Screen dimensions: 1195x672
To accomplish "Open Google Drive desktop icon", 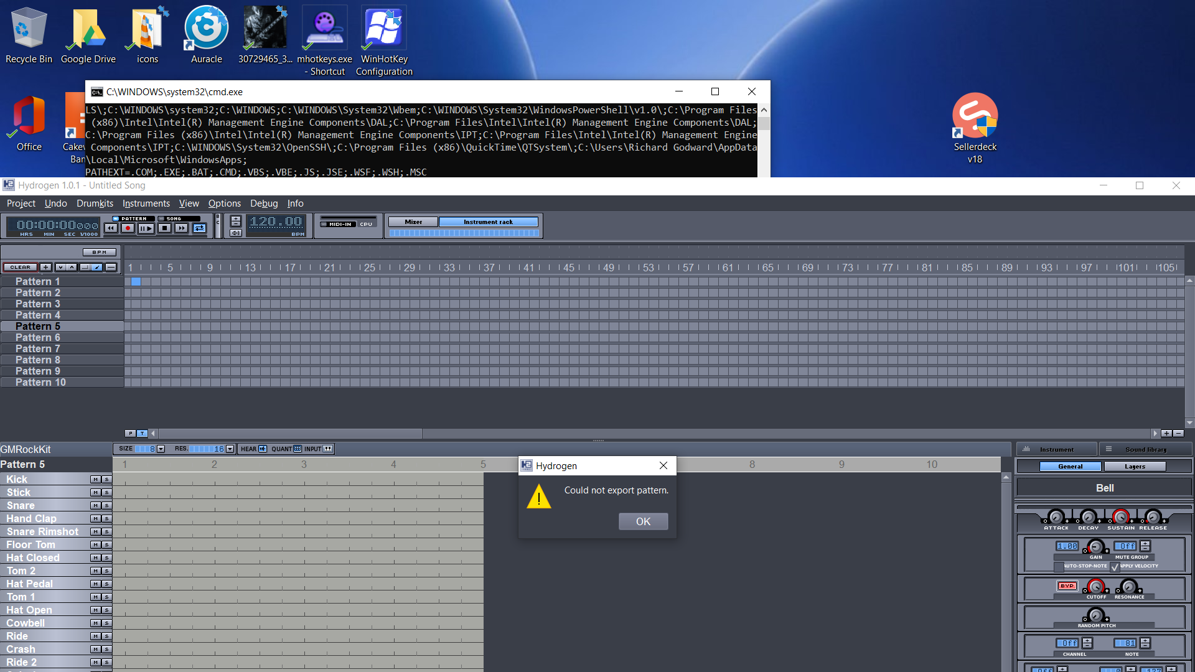I will click(88, 35).
